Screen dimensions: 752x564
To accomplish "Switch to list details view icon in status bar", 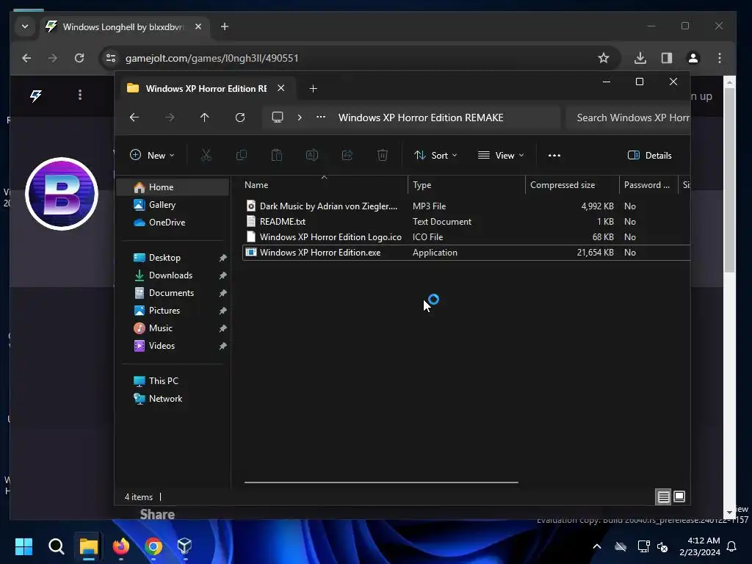I will pos(663,497).
